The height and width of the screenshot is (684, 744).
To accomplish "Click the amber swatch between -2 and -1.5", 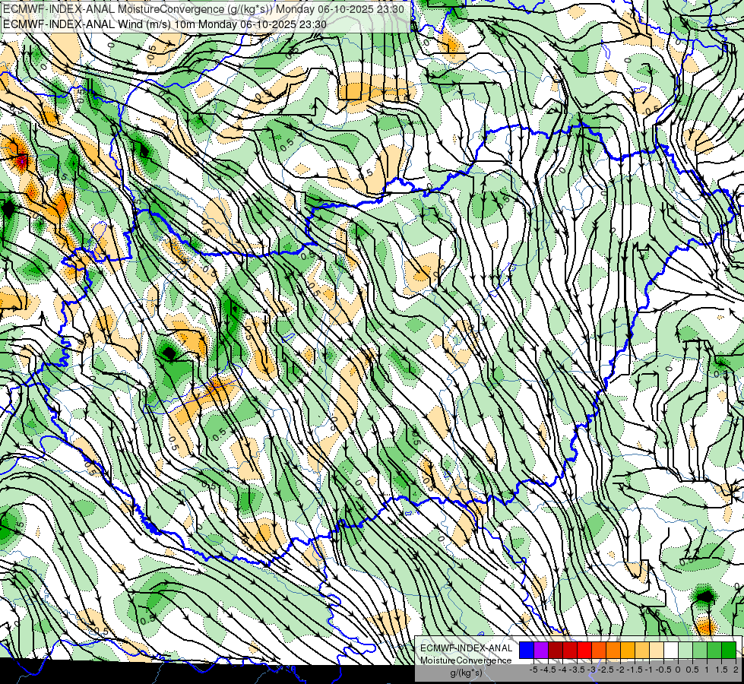I will 628,651.
